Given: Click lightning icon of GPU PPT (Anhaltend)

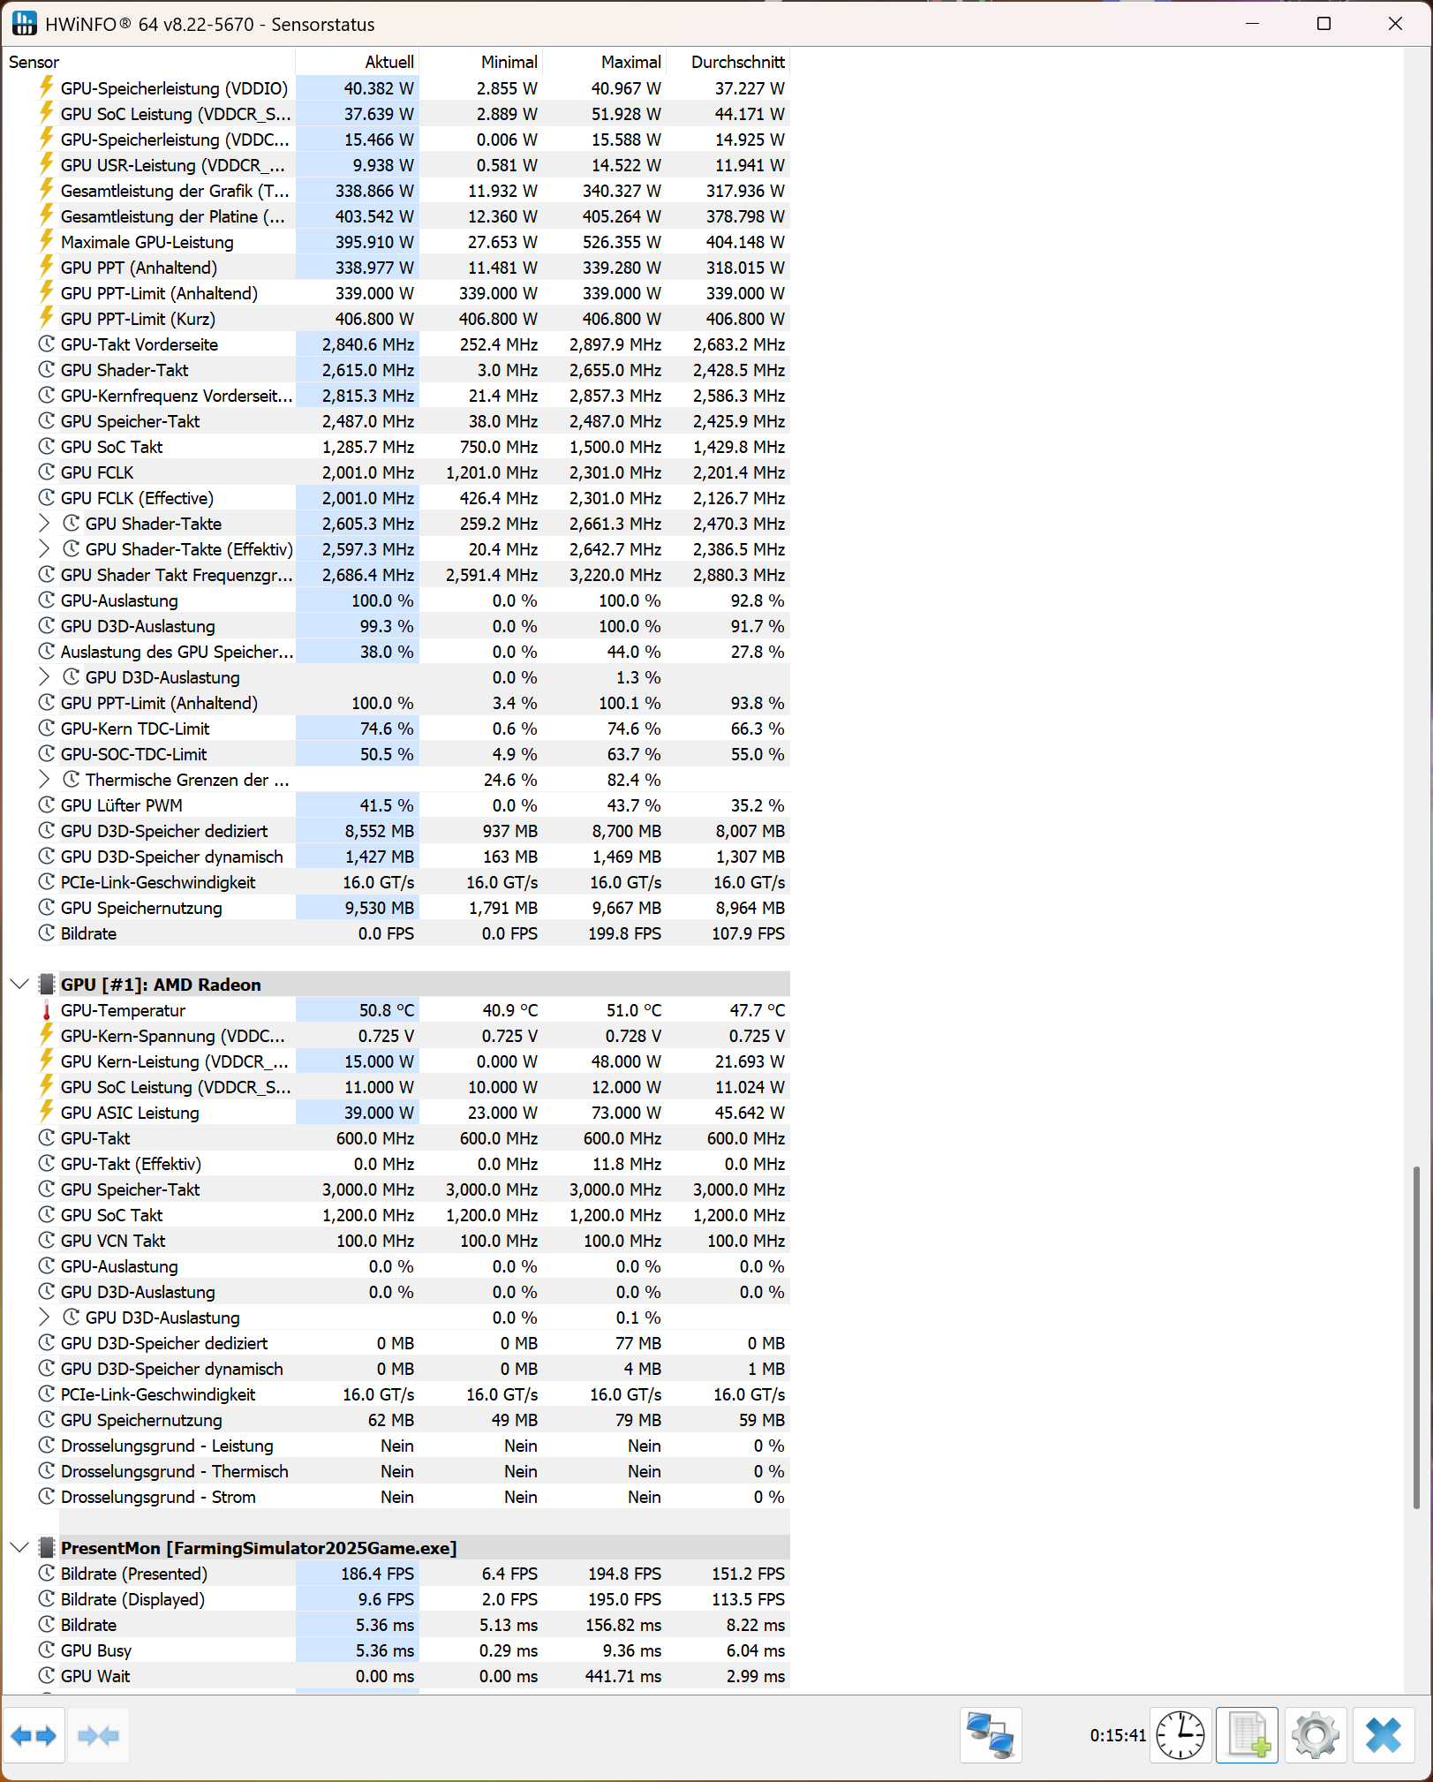Looking at the screenshot, I should click(47, 268).
